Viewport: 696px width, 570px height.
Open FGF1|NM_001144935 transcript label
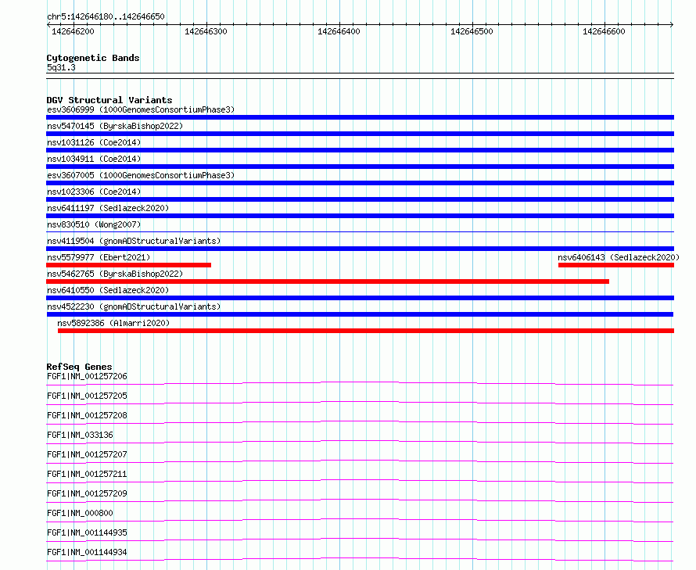pyautogui.click(x=87, y=532)
